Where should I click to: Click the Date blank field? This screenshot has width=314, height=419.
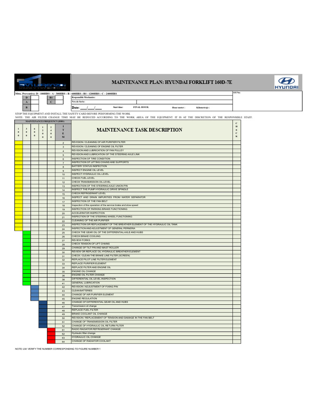point(91,108)
